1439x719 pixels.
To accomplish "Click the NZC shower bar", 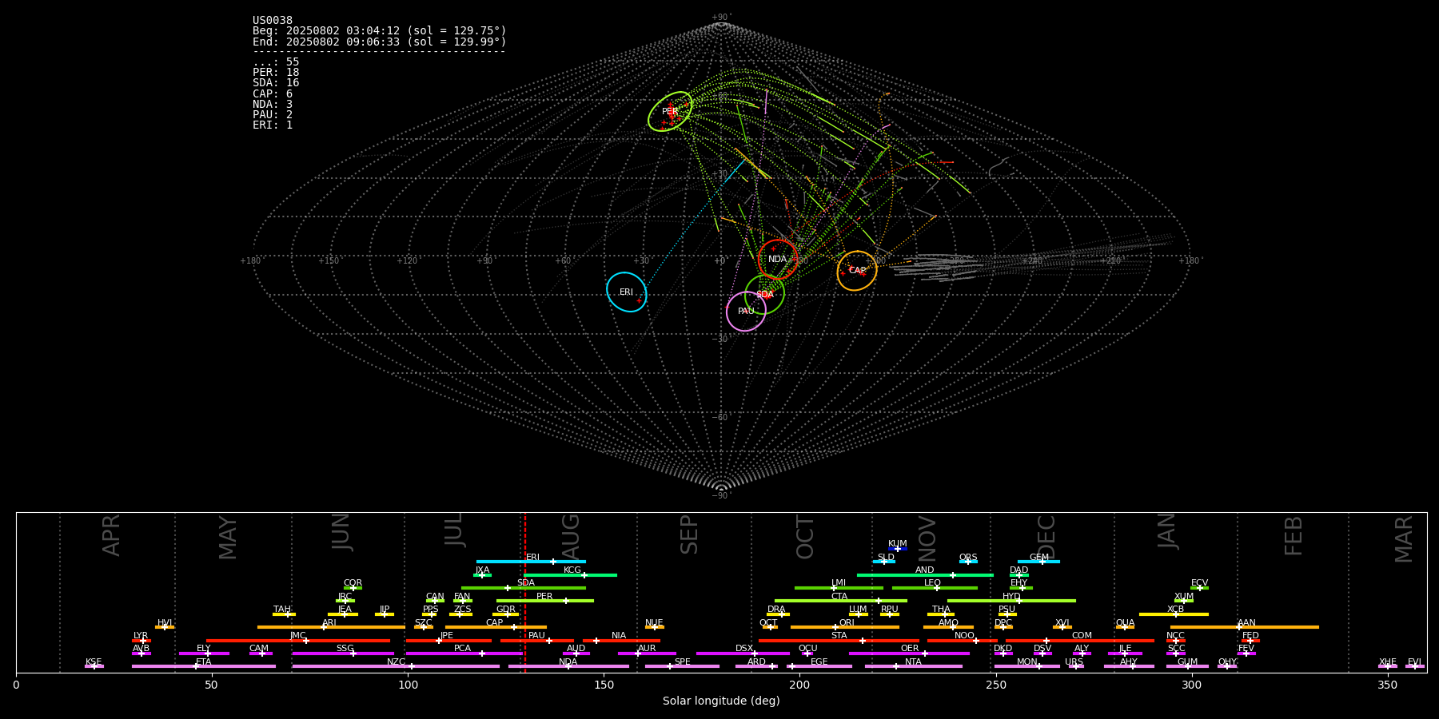I will (x=396, y=666).
